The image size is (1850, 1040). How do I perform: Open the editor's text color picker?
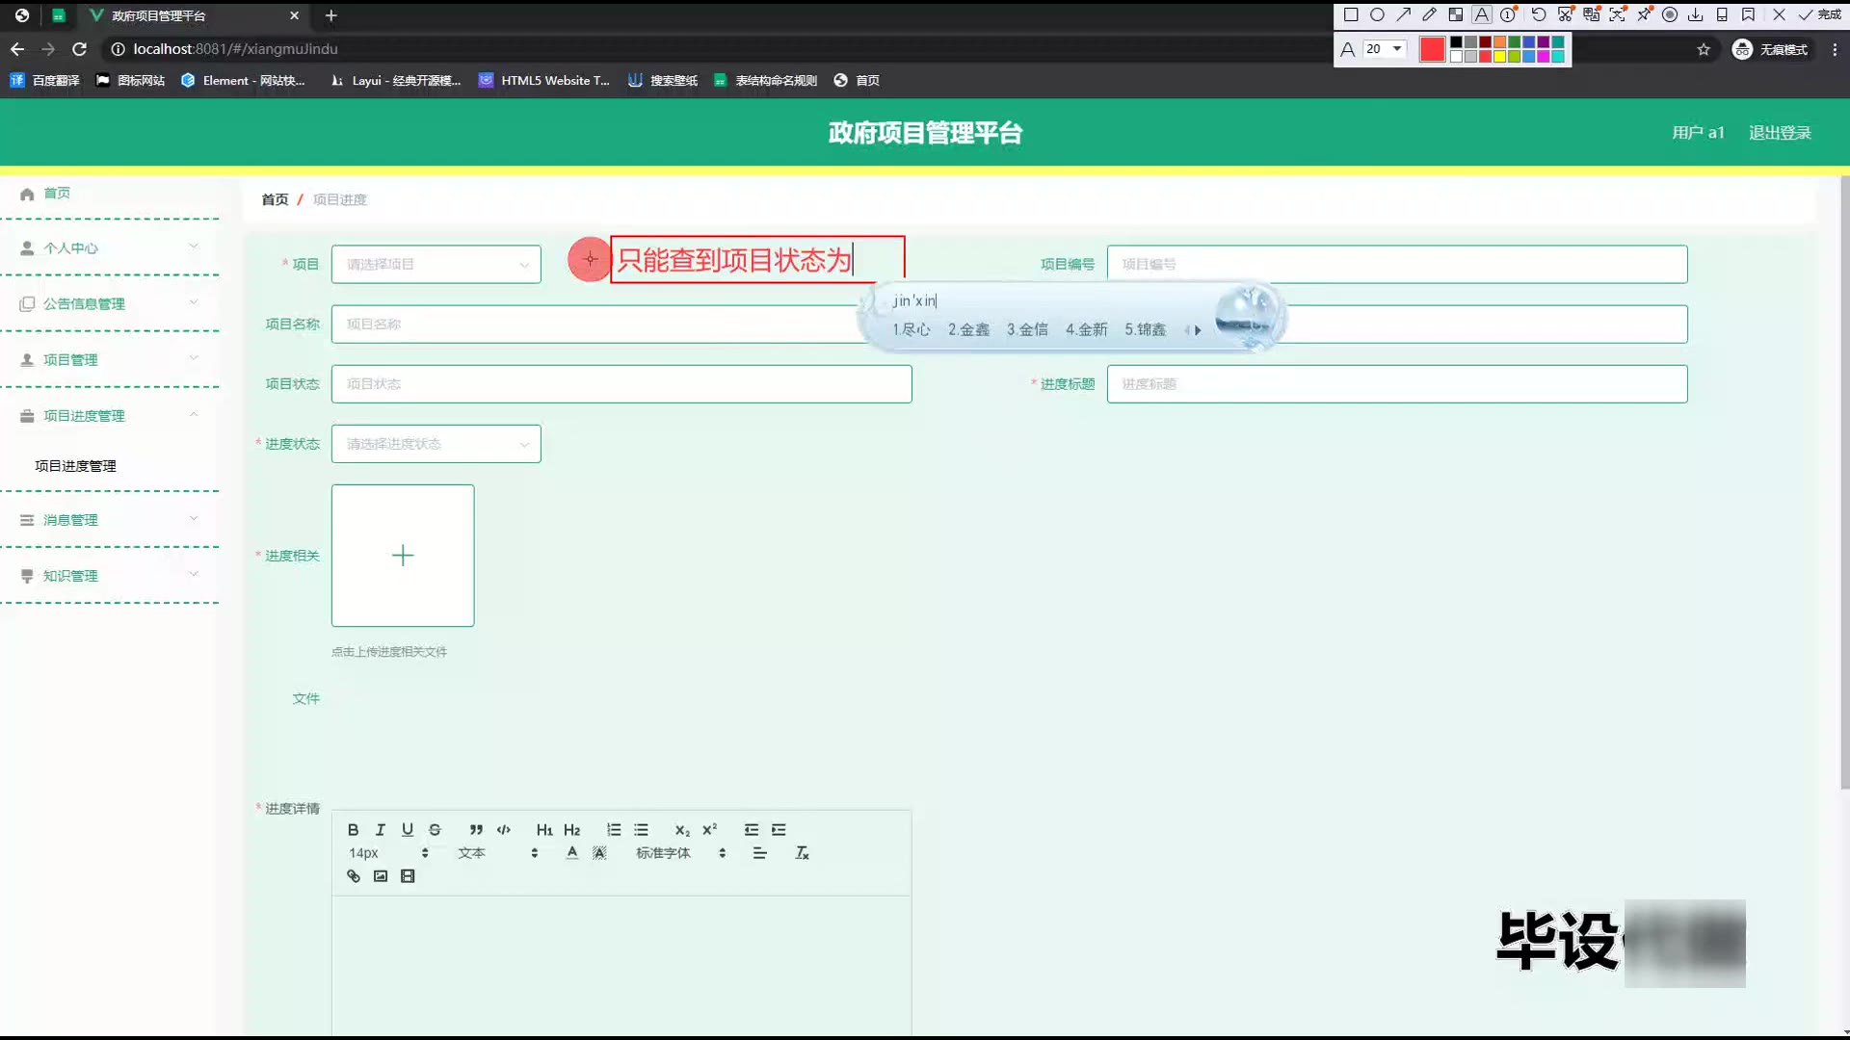(572, 852)
